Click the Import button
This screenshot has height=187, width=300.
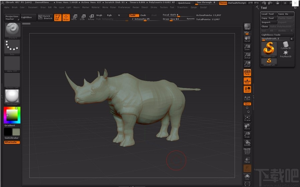[x=269, y=22]
